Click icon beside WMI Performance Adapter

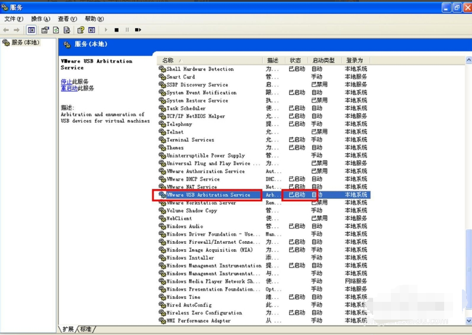(162, 321)
